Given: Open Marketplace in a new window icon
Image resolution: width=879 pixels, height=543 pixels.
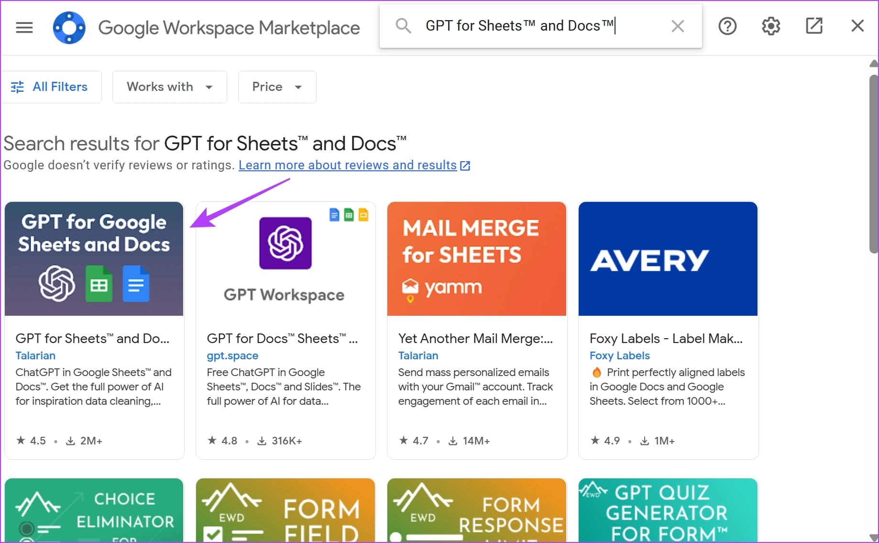Looking at the screenshot, I should click(814, 26).
